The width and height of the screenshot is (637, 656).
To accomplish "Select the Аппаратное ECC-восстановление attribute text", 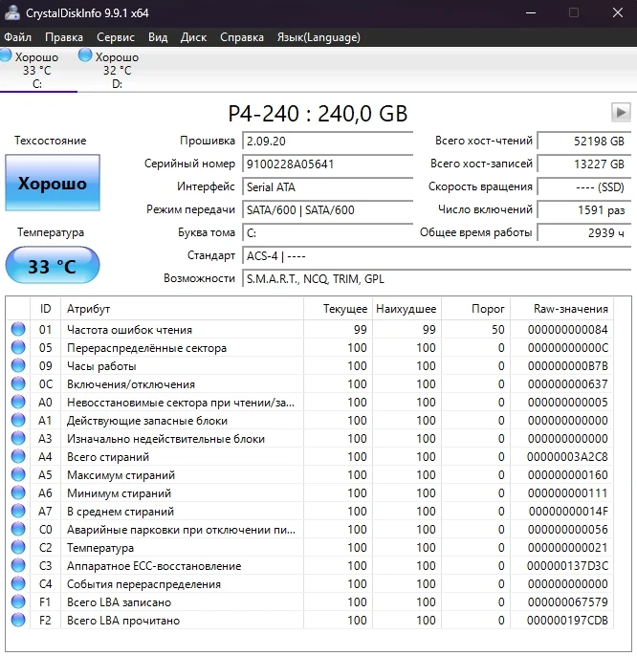I will click(x=154, y=566).
